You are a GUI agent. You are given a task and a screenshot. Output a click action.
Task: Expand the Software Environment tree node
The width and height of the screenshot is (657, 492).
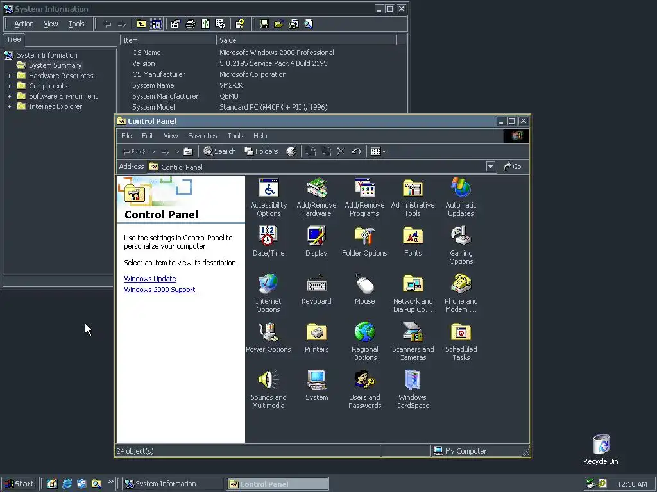[x=9, y=96]
